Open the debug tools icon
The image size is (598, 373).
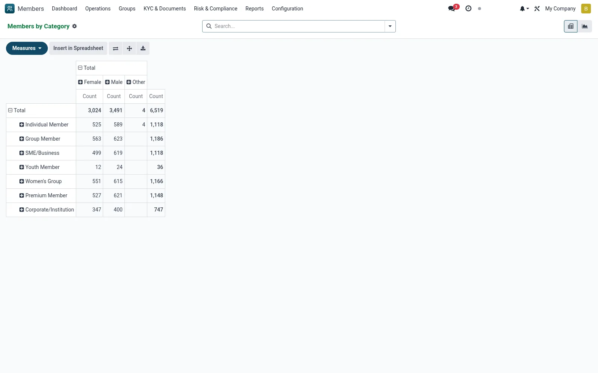click(x=537, y=9)
